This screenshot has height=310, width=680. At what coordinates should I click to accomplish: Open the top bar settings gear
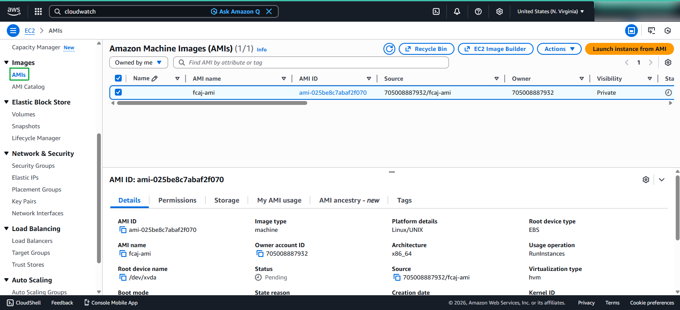[x=500, y=11]
